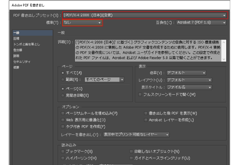Screen dimensions: 239x165
Task: Select the すべて(A) radio button
Action: (x=63, y=73)
